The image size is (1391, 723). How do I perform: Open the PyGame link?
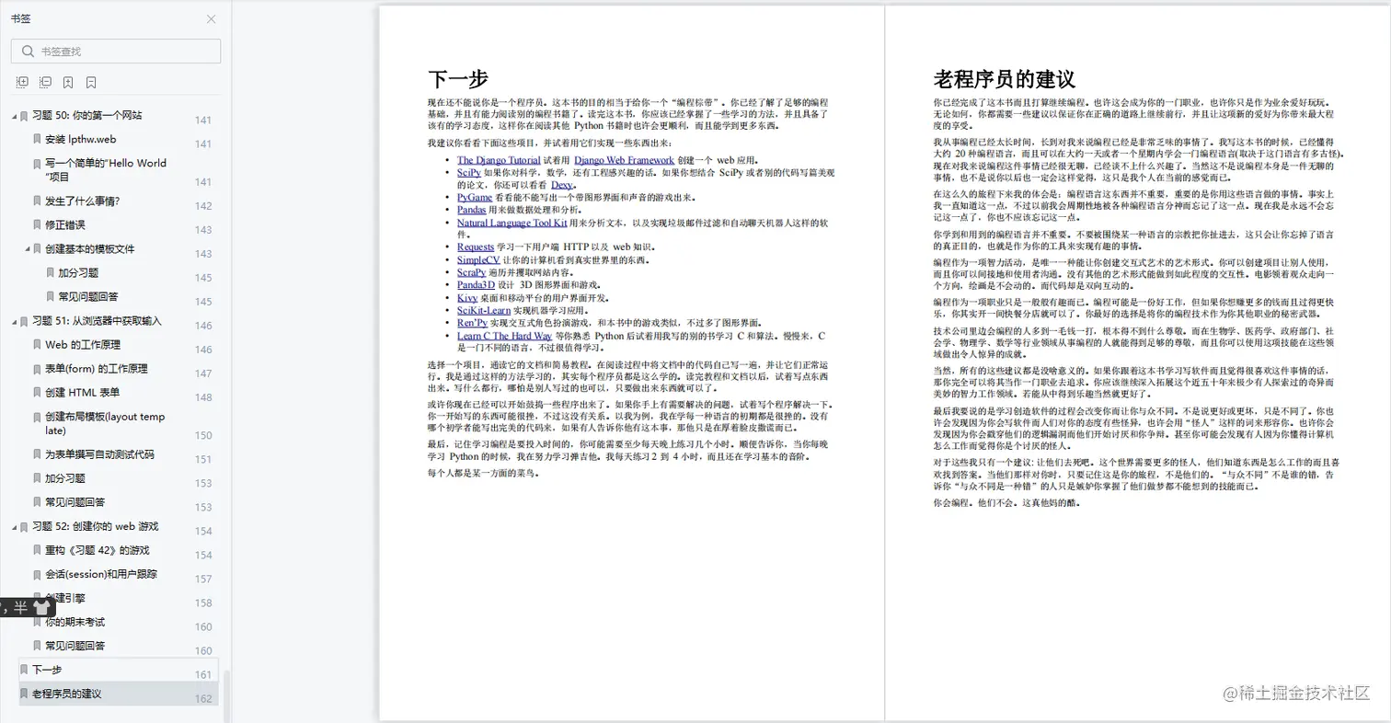point(475,198)
